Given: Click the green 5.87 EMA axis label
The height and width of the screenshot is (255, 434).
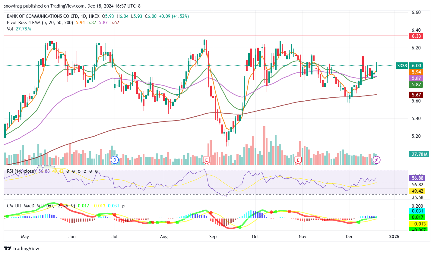Looking at the screenshot, I should point(416,85).
